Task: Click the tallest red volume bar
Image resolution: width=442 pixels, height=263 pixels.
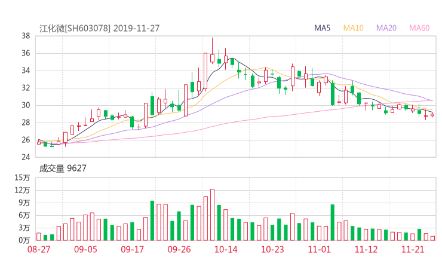Action: click(x=212, y=215)
